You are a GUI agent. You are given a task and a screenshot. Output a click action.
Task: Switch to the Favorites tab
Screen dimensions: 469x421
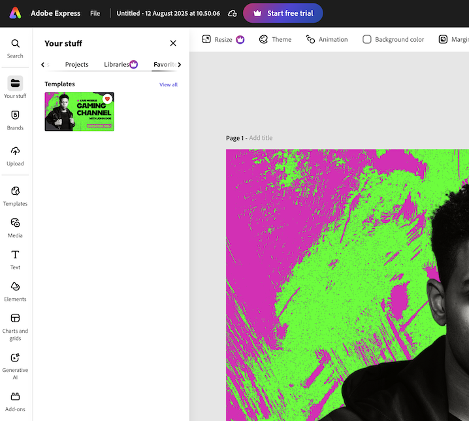coord(164,64)
